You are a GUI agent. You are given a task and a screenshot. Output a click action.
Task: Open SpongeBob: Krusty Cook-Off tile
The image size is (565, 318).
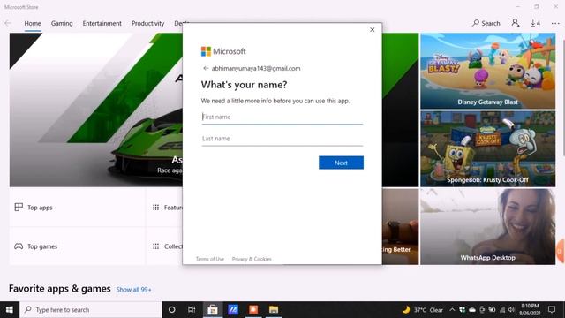click(x=488, y=149)
